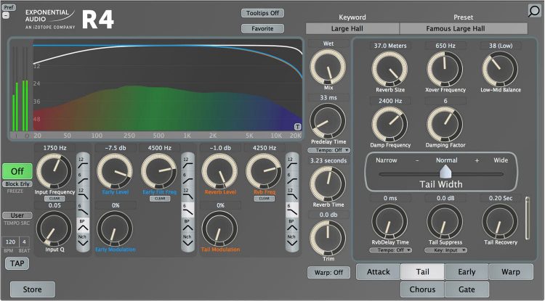Image resolution: width=545 pixels, height=301 pixels.
Task: Click the Input Q knob
Action: [54, 229]
